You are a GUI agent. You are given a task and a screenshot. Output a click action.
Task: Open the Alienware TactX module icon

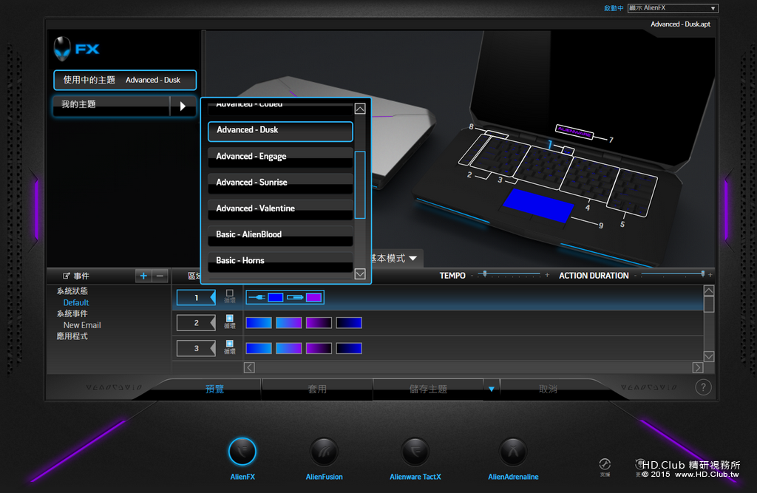click(x=415, y=452)
